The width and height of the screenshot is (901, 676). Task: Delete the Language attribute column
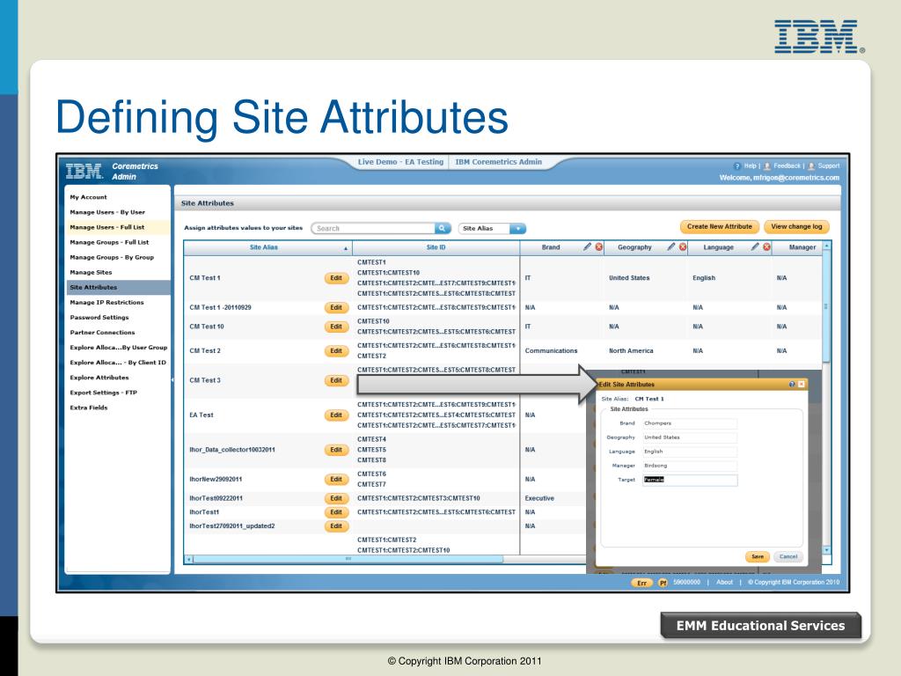(x=766, y=246)
